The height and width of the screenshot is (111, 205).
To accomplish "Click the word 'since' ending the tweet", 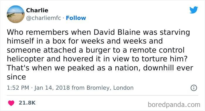I will [x=16, y=77].
